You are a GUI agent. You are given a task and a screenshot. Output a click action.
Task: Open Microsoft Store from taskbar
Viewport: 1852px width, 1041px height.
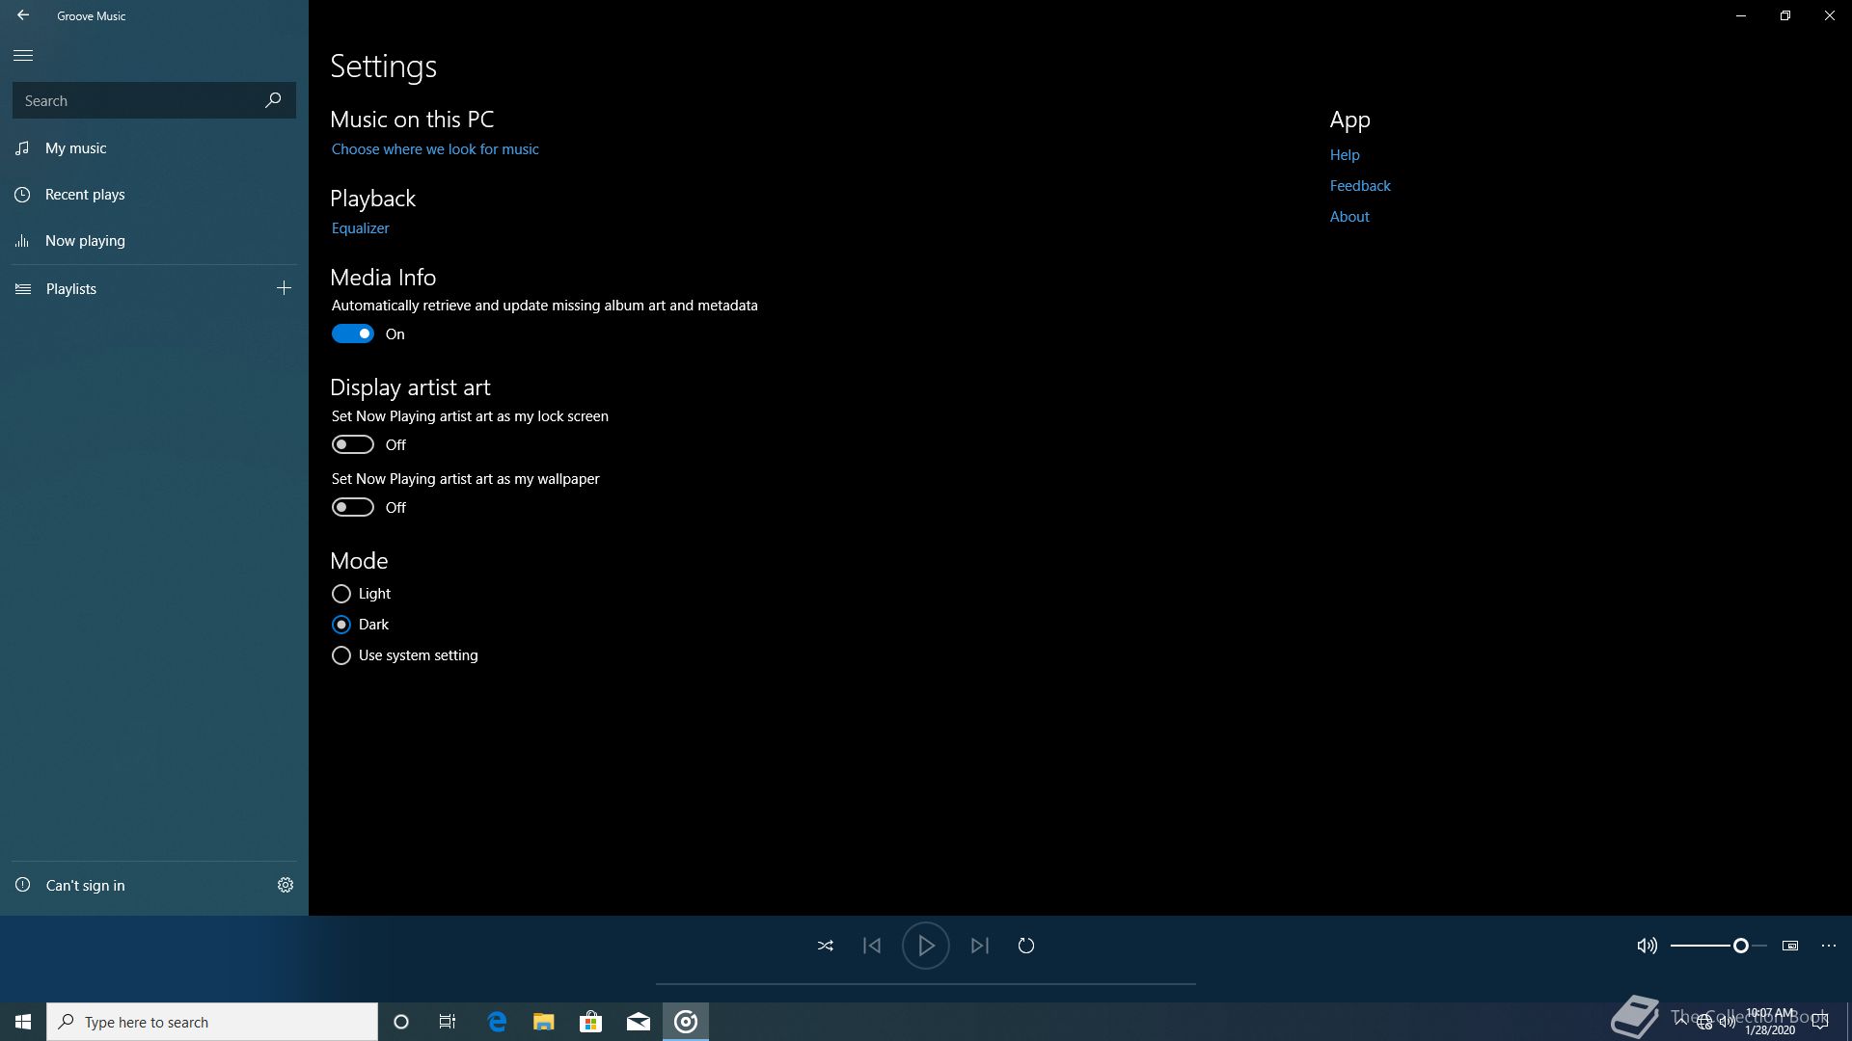tap(590, 1022)
